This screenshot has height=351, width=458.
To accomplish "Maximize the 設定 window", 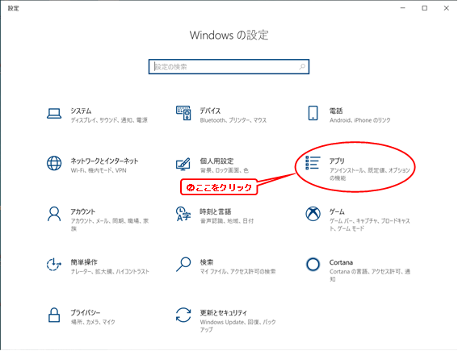I will click(x=424, y=8).
